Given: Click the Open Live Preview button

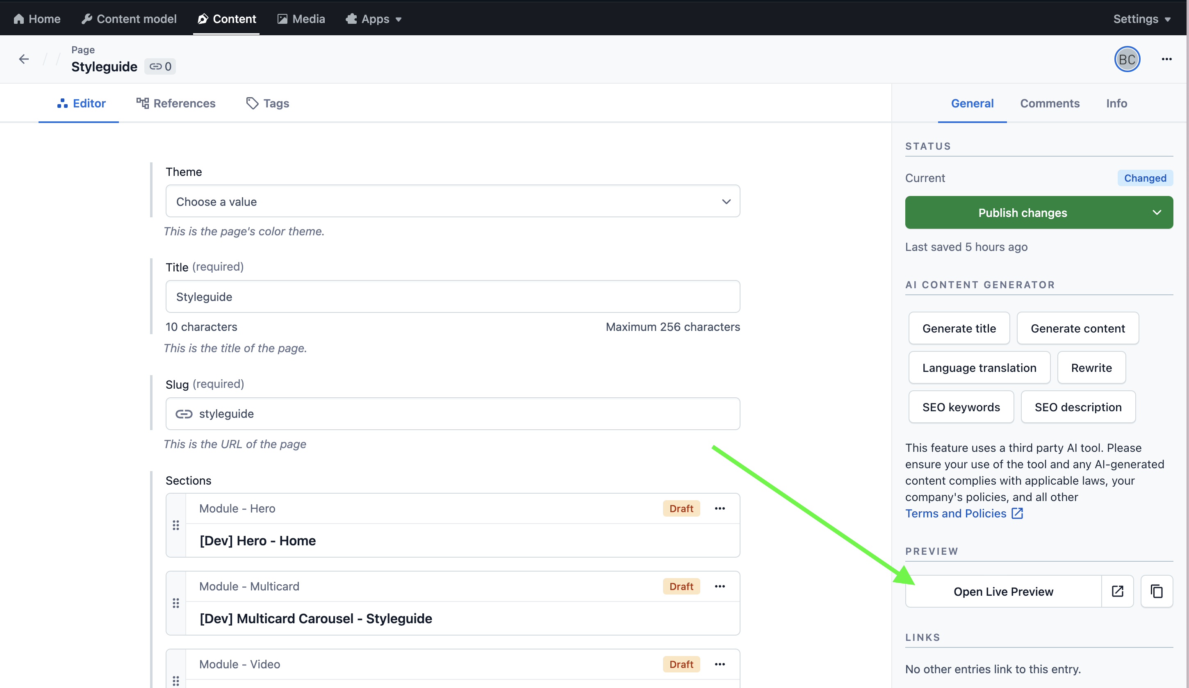Looking at the screenshot, I should tap(1003, 590).
